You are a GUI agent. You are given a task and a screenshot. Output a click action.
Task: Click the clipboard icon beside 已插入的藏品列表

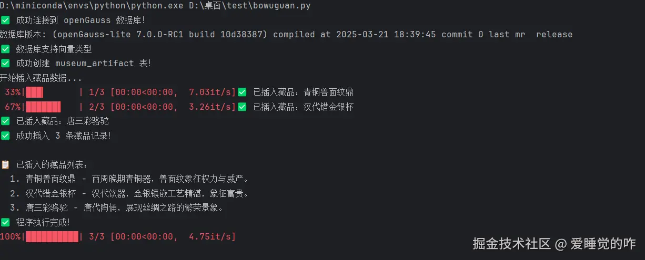click(5, 164)
